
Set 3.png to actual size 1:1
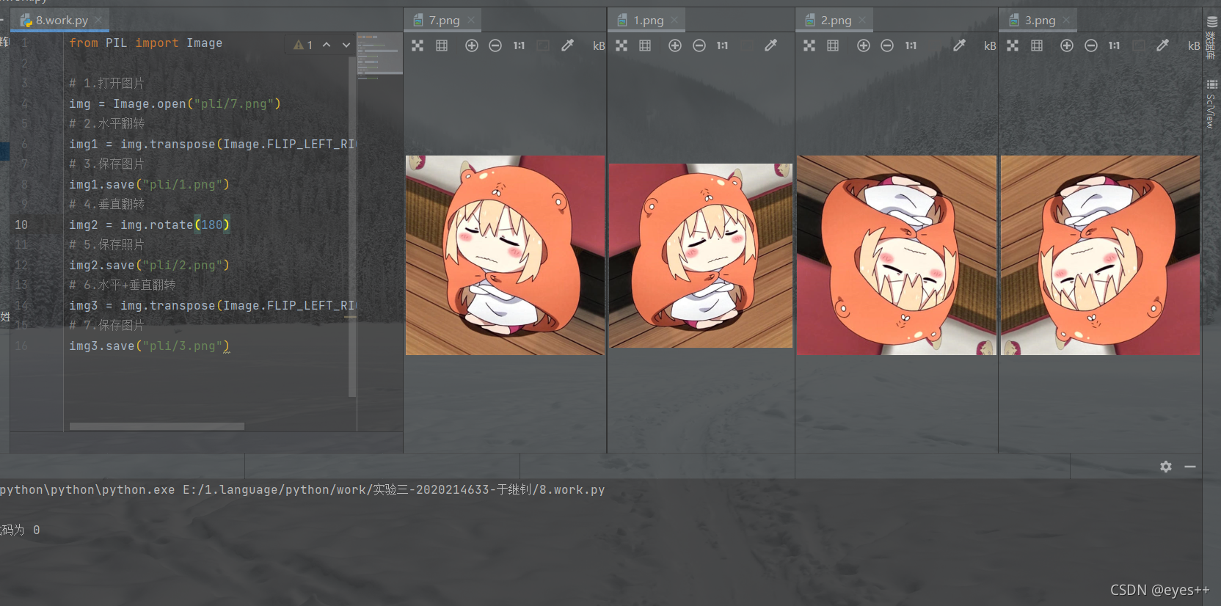(x=1114, y=45)
